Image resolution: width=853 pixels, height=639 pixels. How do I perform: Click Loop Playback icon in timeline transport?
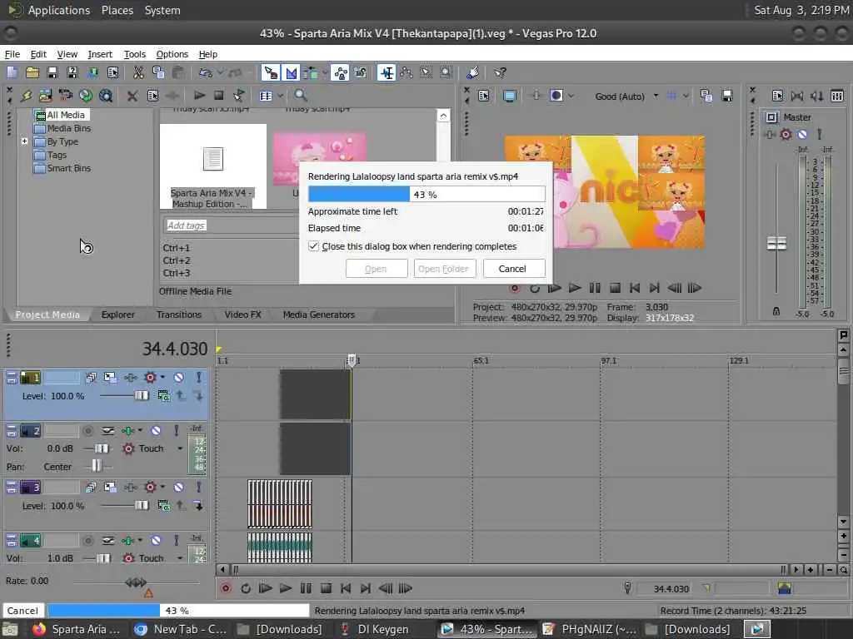(x=246, y=588)
